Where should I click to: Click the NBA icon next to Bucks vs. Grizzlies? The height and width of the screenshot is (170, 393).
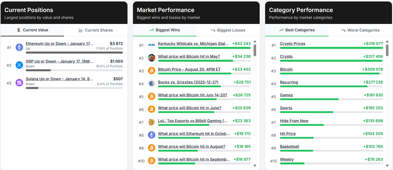[x=152, y=84]
